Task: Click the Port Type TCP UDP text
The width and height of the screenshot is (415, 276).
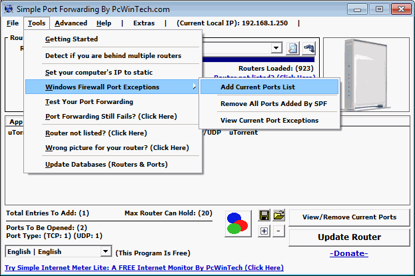Action: click(54, 236)
